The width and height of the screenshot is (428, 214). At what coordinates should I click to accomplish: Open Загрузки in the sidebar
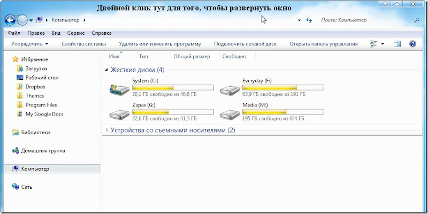coord(36,68)
